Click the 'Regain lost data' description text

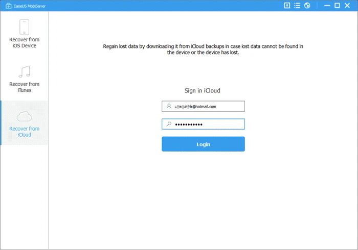point(203,49)
